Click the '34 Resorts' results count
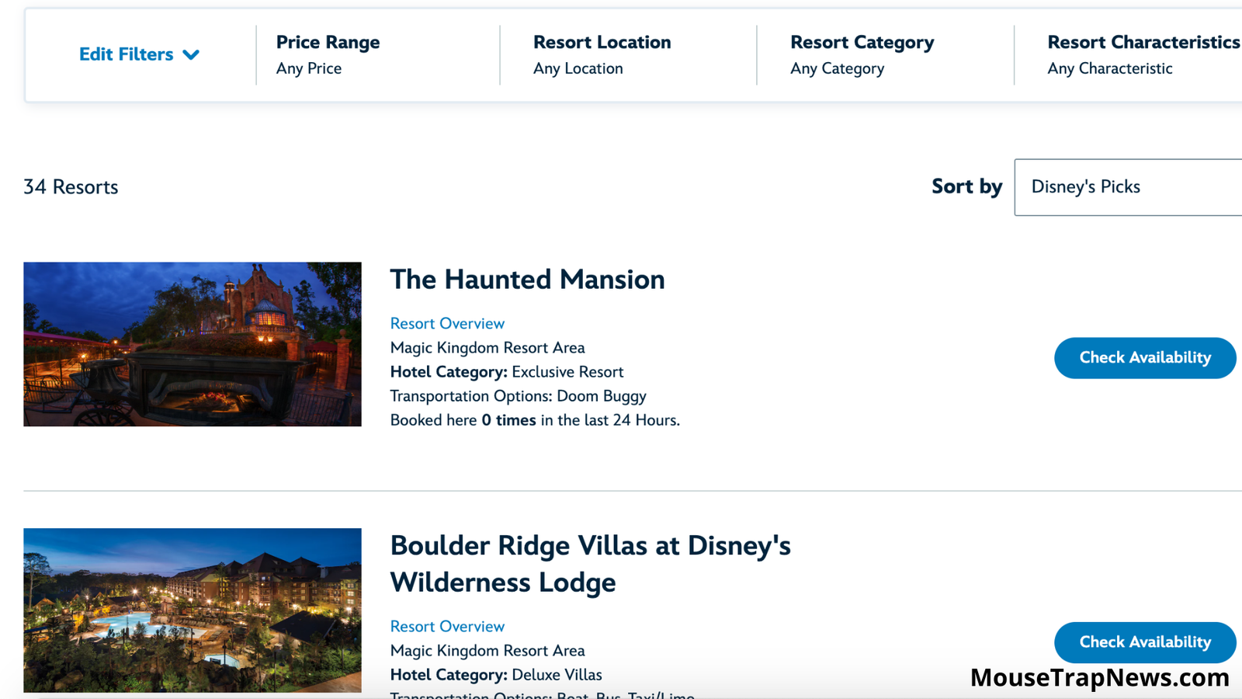 [71, 187]
